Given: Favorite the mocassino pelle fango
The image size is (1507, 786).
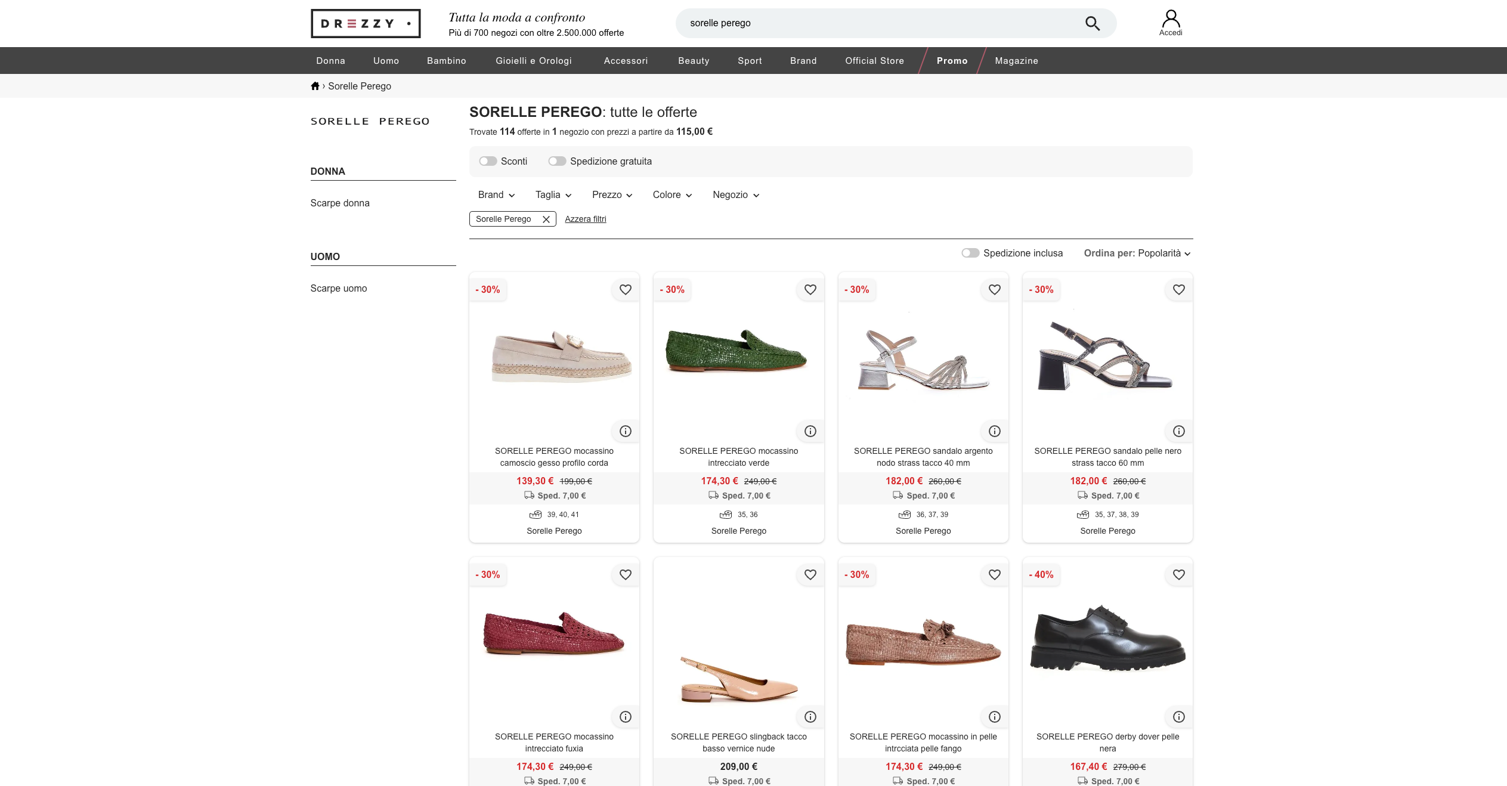Looking at the screenshot, I should 994,574.
